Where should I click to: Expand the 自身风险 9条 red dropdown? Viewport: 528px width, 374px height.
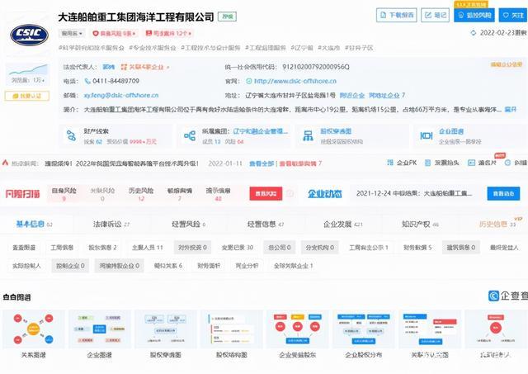click(x=114, y=33)
